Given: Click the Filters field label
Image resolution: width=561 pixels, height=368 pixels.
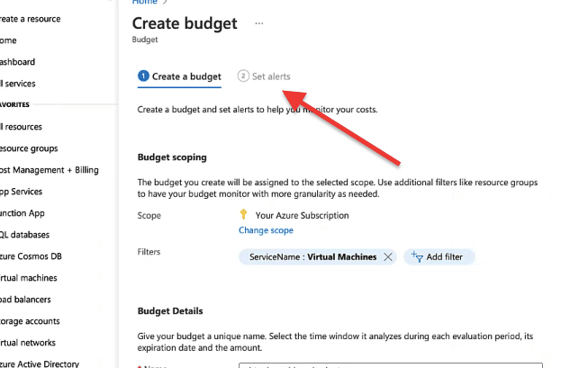Looking at the screenshot, I should (x=149, y=252).
